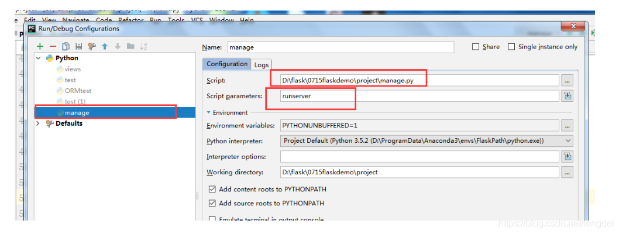Enable Emulate terminal in output console
Screen dimensions: 619x234
click(212, 219)
